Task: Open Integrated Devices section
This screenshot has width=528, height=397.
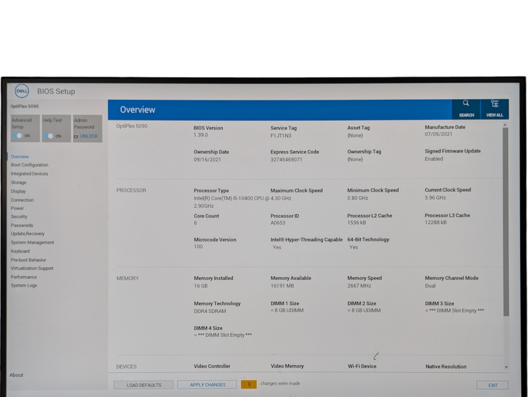Action: pyautogui.click(x=30, y=174)
